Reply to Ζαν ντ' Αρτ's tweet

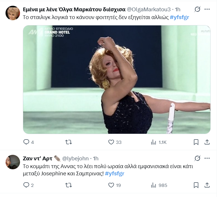(x=26, y=185)
